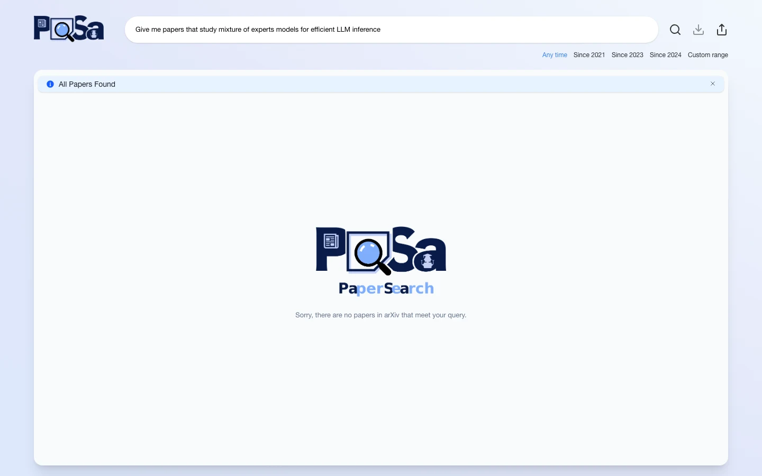This screenshot has width=762, height=476.
Task: Run search with magnifying glass icon
Action: click(675, 30)
